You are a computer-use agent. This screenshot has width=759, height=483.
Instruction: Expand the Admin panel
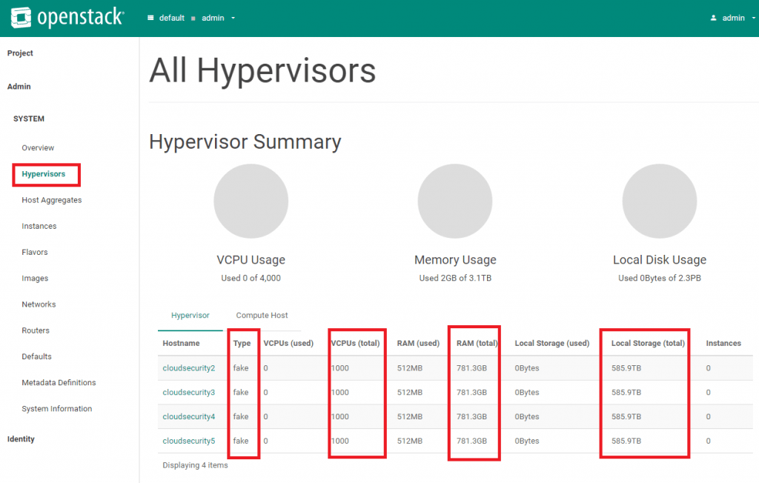pos(19,87)
